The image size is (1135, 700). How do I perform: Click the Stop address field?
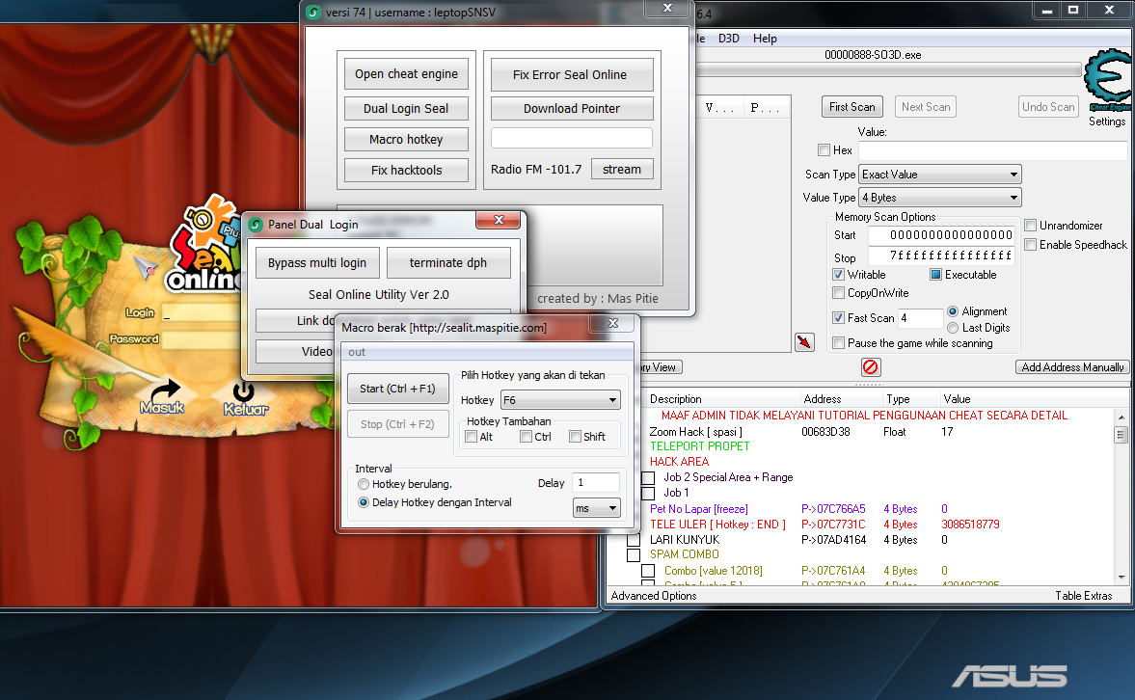pos(941,256)
